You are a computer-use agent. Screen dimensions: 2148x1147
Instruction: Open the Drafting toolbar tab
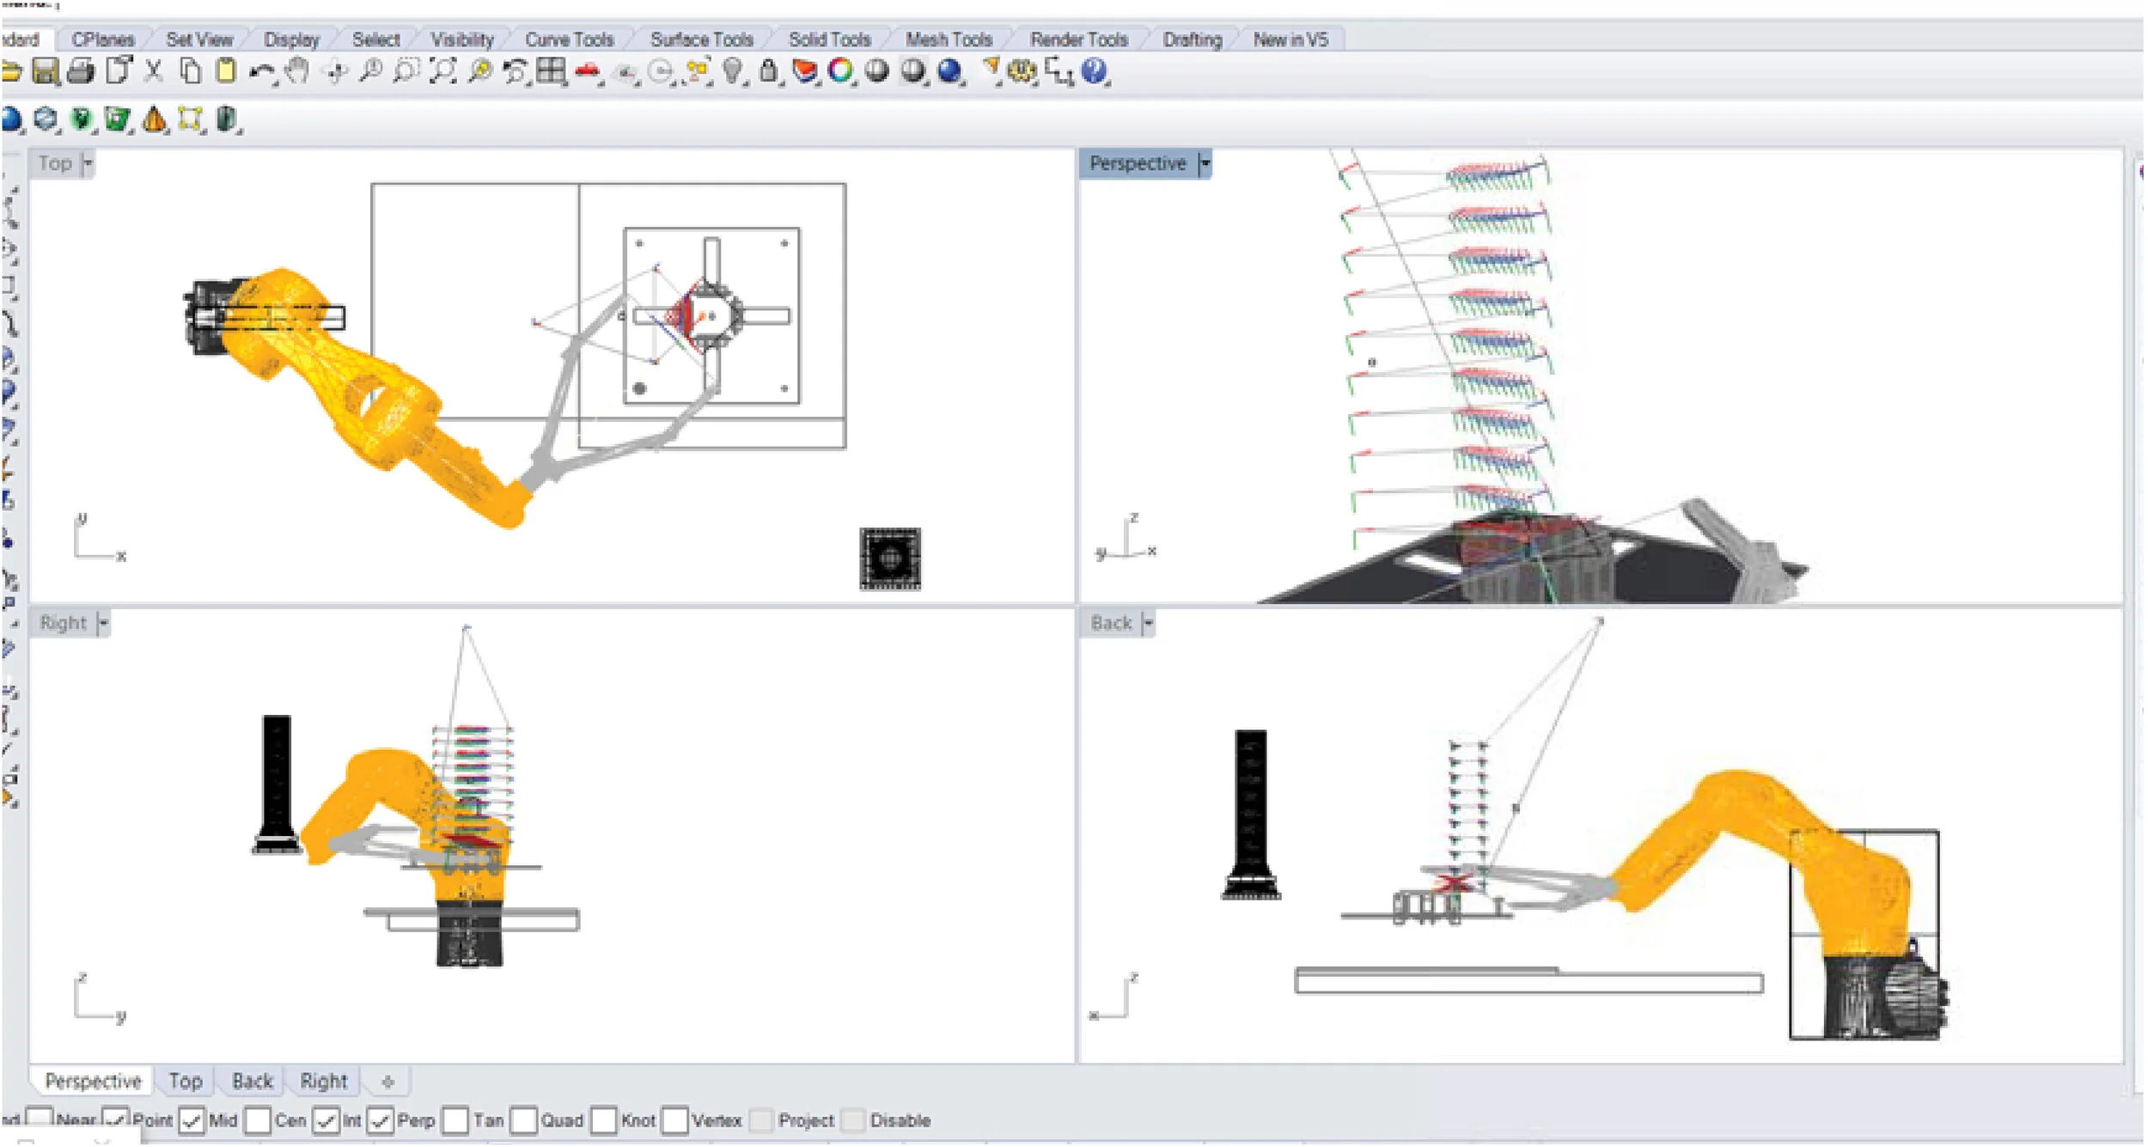click(1192, 40)
